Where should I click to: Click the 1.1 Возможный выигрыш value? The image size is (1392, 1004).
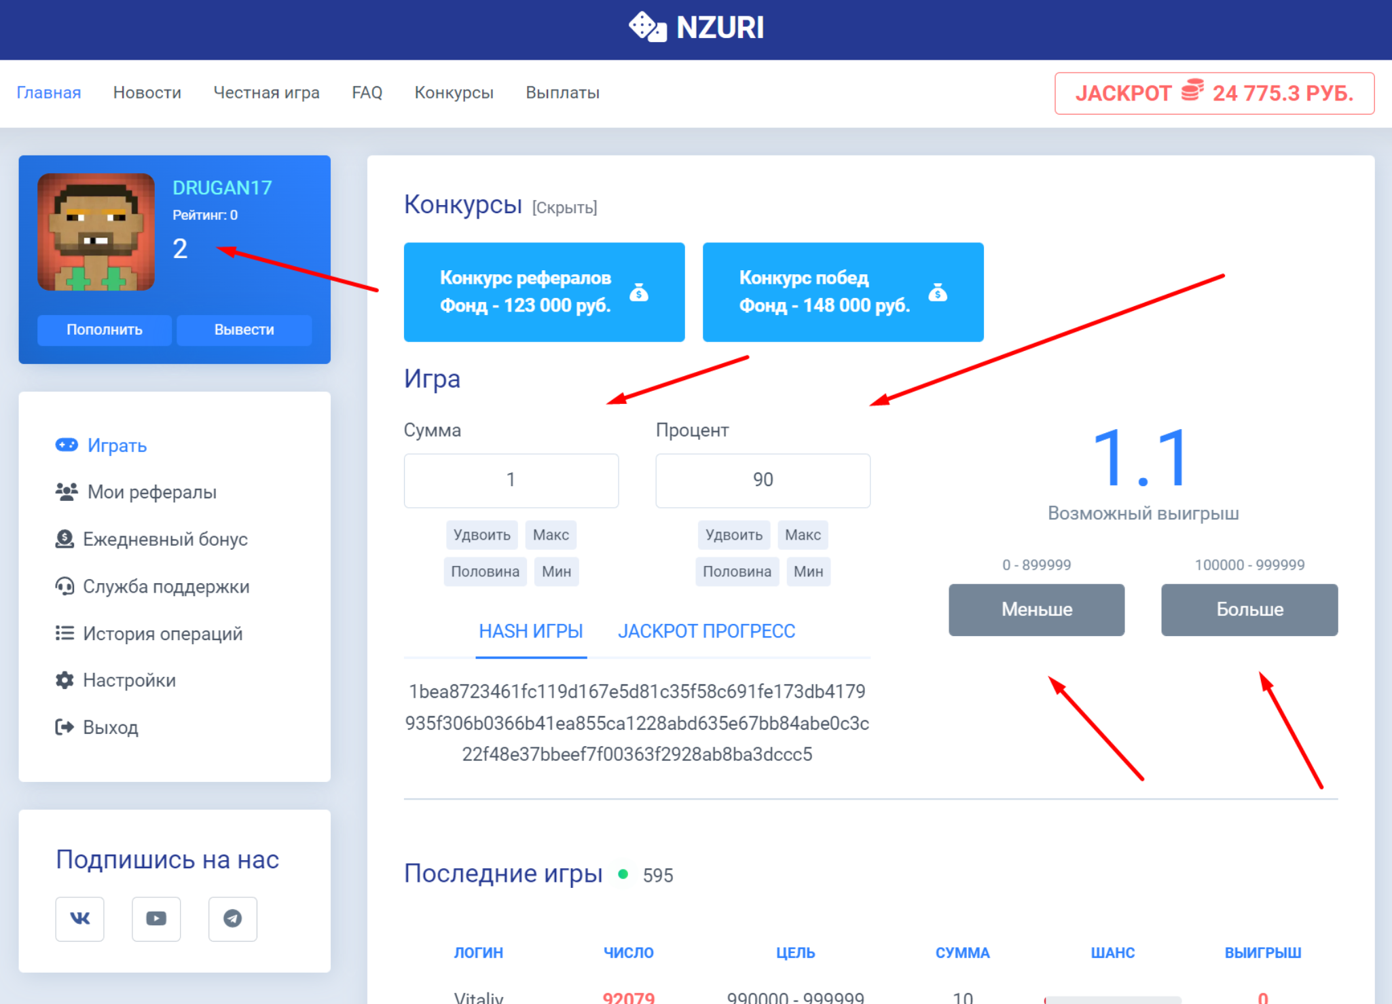(x=1143, y=458)
